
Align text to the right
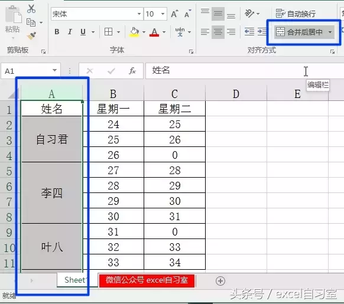(x=231, y=32)
